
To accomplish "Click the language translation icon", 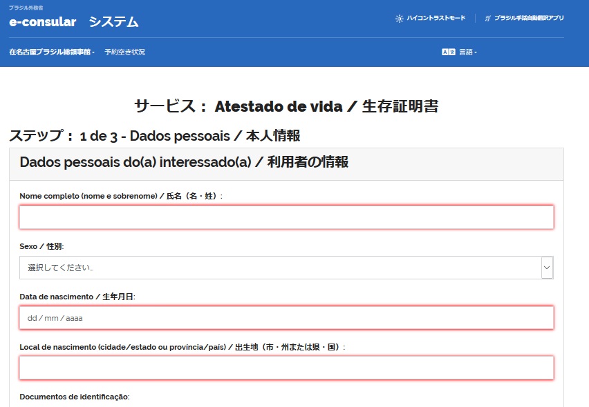I will pyautogui.click(x=448, y=52).
